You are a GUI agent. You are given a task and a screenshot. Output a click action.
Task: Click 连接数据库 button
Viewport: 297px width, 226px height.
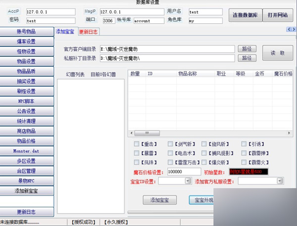point(245,15)
